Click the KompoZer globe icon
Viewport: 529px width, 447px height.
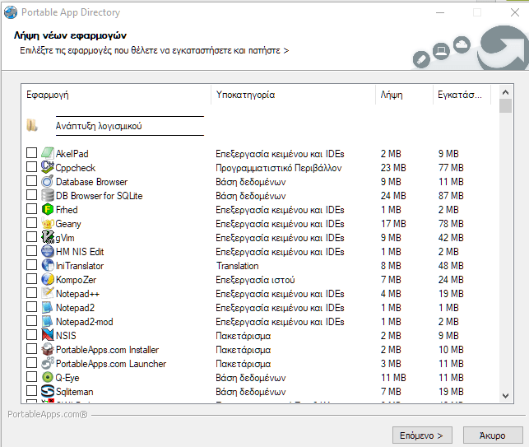tap(47, 279)
